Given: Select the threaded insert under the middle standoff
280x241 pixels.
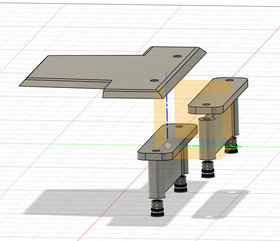Looking at the screenshot, I should point(208,169).
